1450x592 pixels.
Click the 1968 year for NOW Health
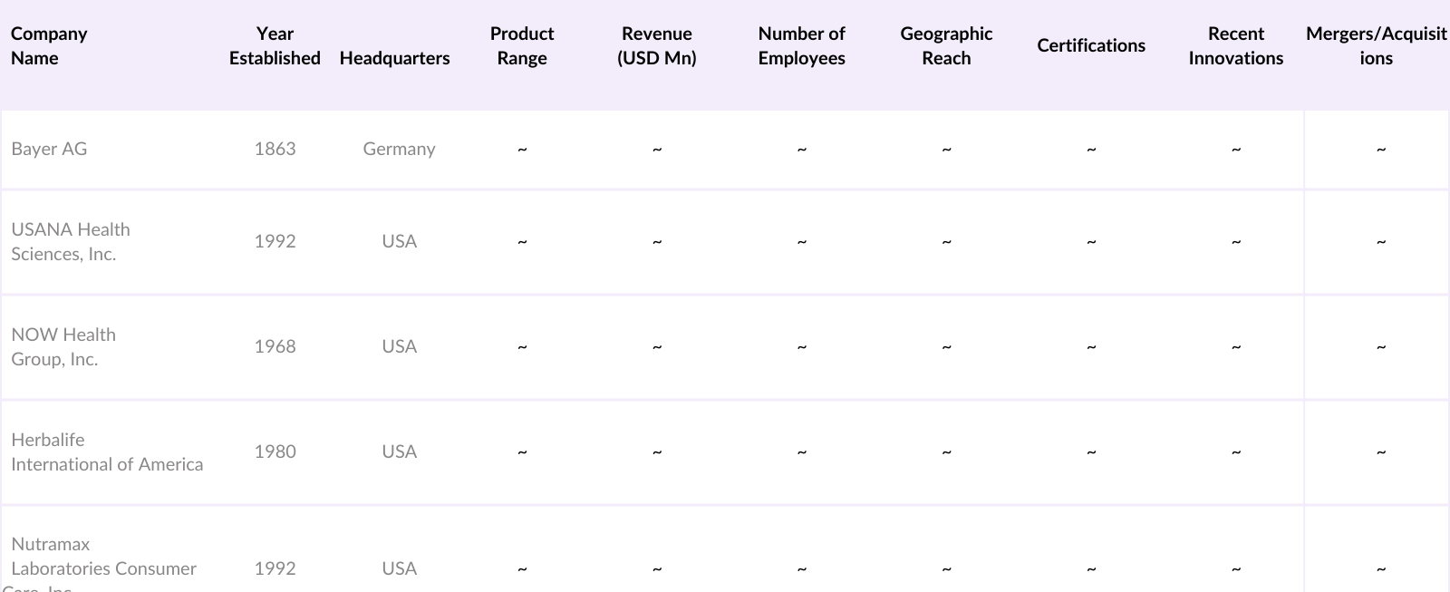click(x=275, y=346)
